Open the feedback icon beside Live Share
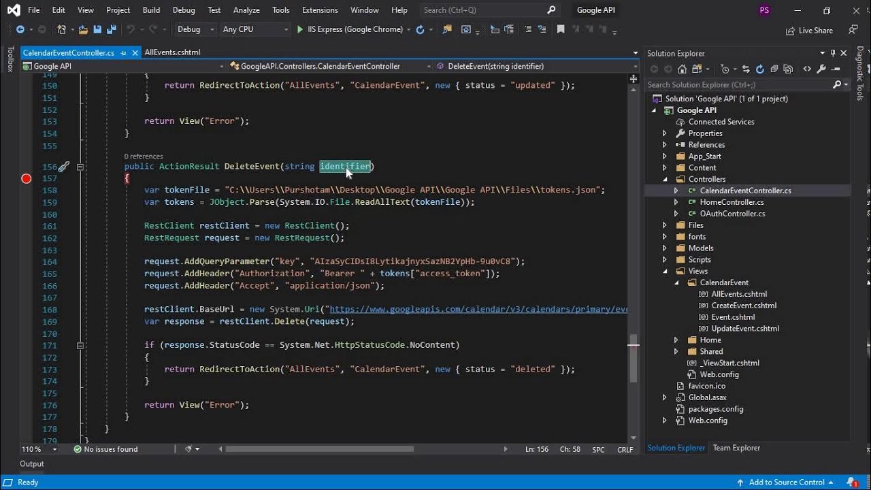This screenshot has height=490, width=871. [853, 30]
